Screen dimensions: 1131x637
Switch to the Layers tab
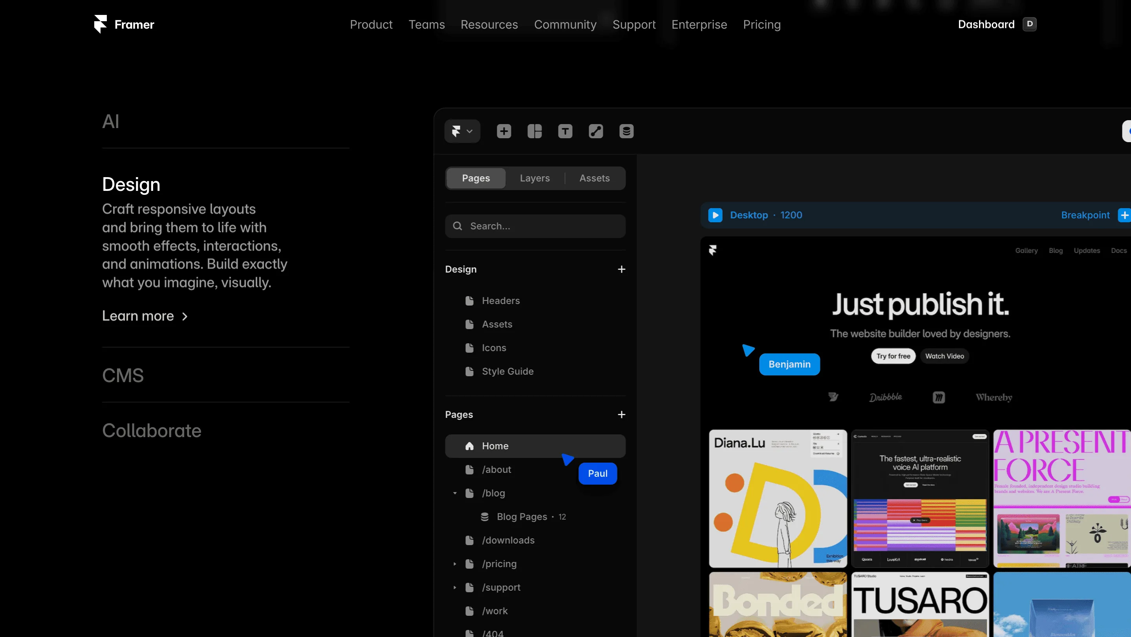(x=535, y=178)
